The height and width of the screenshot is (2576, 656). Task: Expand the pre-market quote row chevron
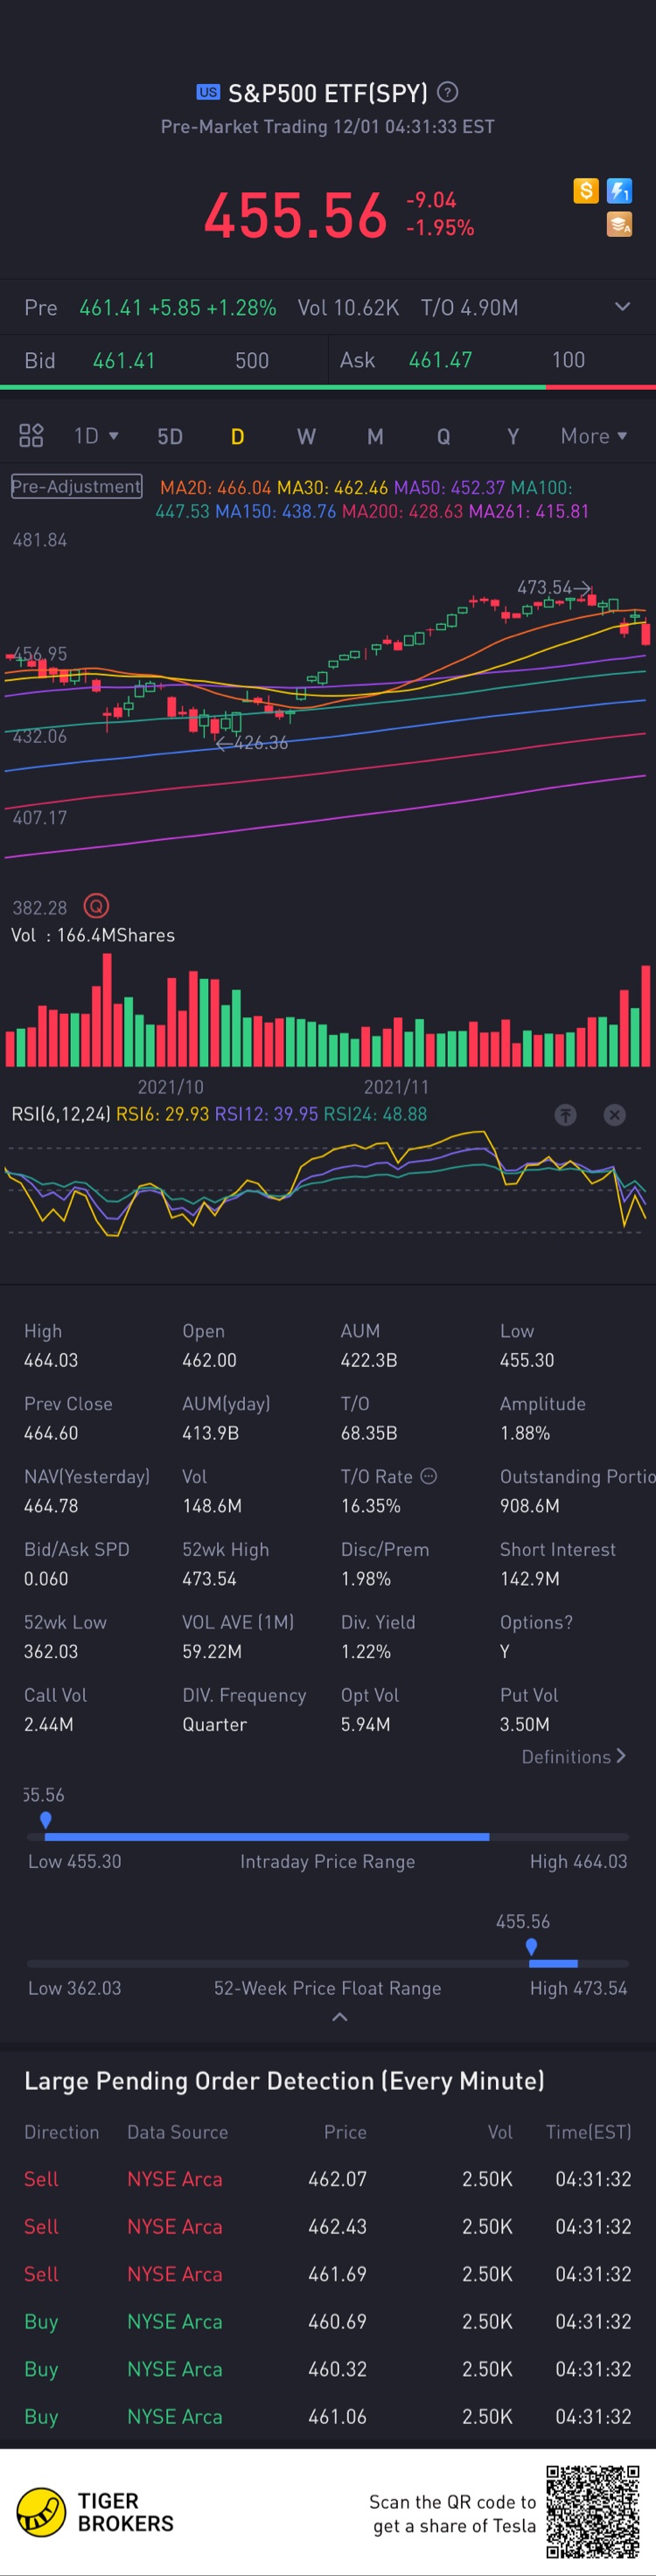click(x=622, y=306)
